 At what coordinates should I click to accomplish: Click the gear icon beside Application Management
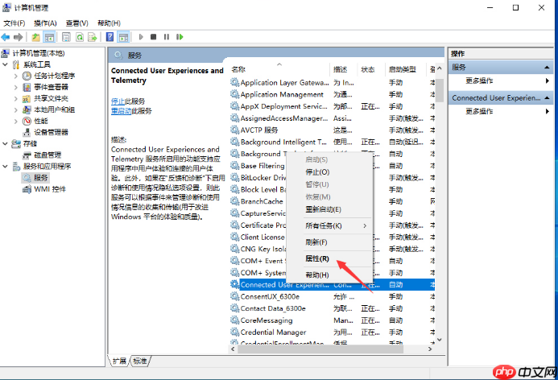[x=234, y=94]
